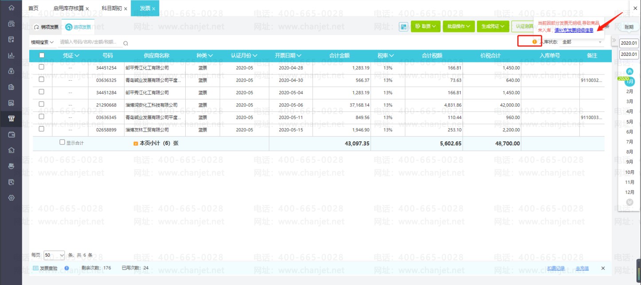Image resolution: width=641 pixels, height=285 pixels.
Task: Open the settings gear icon in the sidebar
Action: pos(12,198)
